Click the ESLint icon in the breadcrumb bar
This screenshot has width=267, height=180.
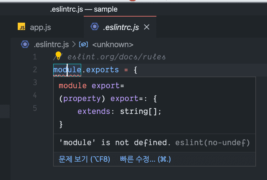point(25,44)
